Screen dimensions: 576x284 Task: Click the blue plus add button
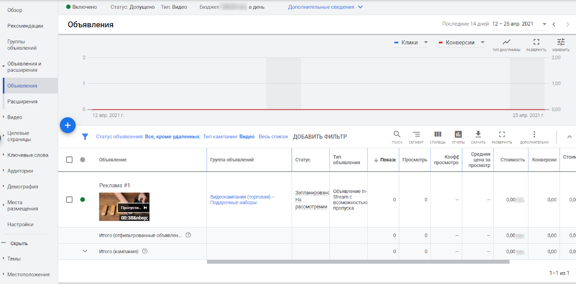point(68,125)
